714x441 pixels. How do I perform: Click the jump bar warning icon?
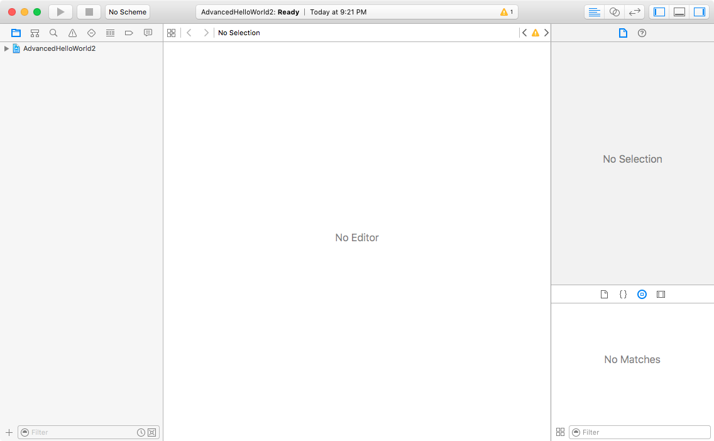(535, 33)
